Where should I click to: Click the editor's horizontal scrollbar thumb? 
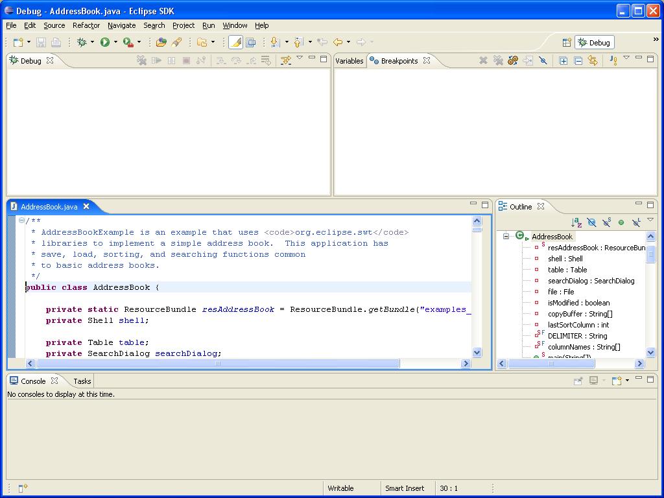(218, 363)
